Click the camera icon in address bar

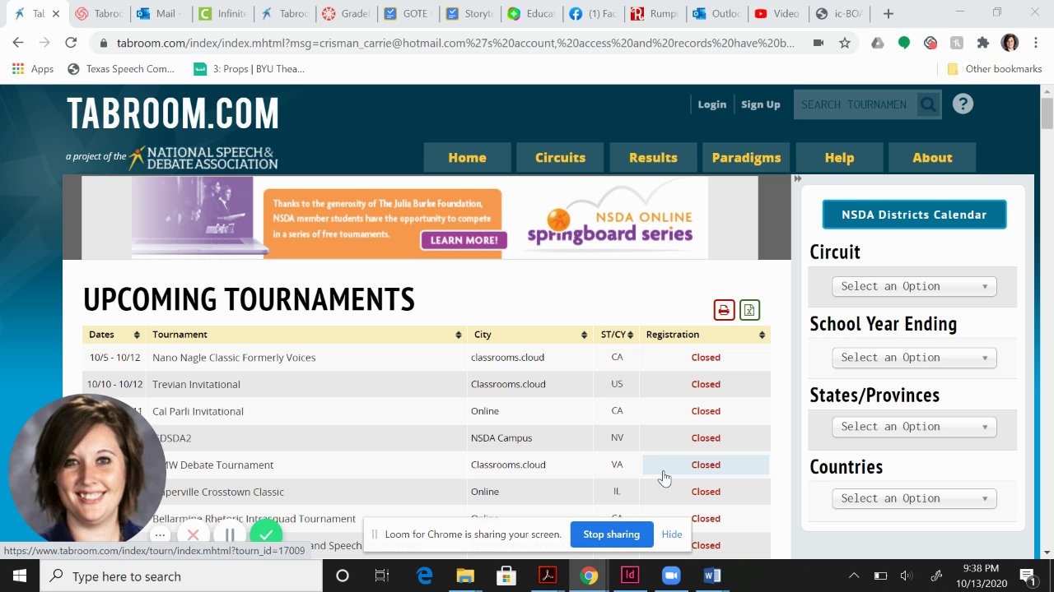pyautogui.click(x=818, y=43)
